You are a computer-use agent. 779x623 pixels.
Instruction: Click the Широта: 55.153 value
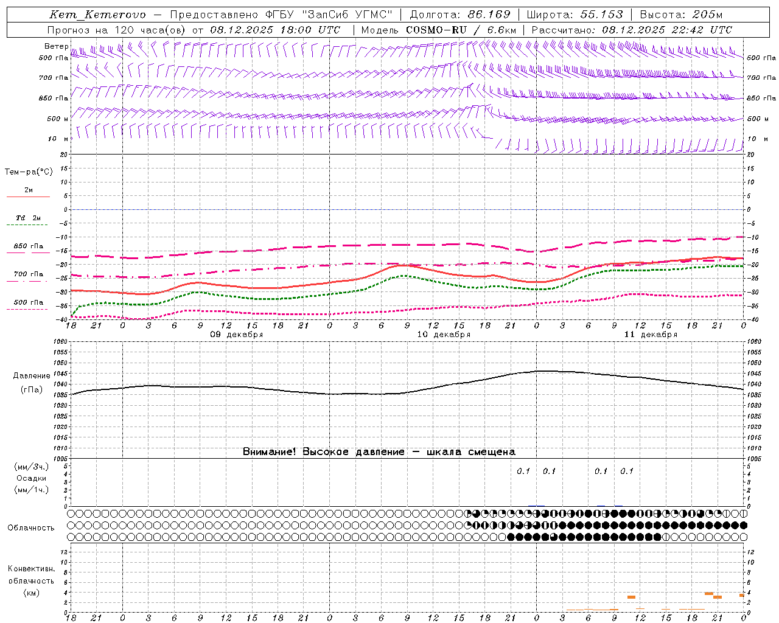tap(575, 15)
